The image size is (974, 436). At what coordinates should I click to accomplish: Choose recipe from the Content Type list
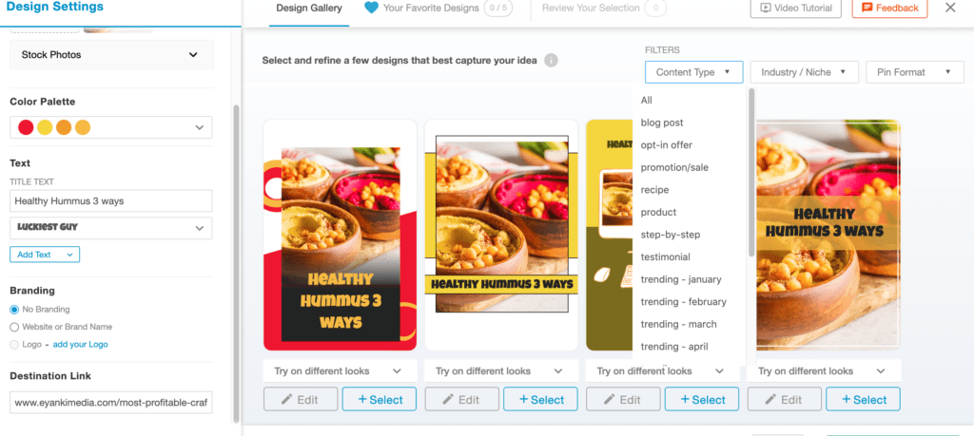click(x=654, y=190)
